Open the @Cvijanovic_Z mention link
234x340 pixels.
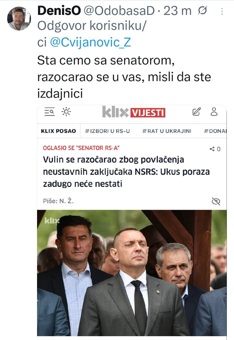point(90,42)
